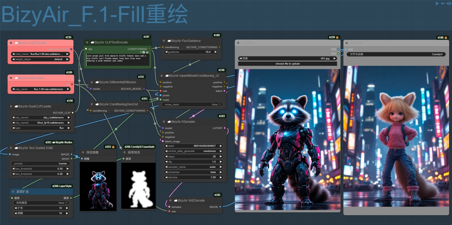The width and height of the screenshot is (452, 225).
Task: Toggle noise_mask switch in InpaintModelConditioning
Action: click(x=192, y=105)
